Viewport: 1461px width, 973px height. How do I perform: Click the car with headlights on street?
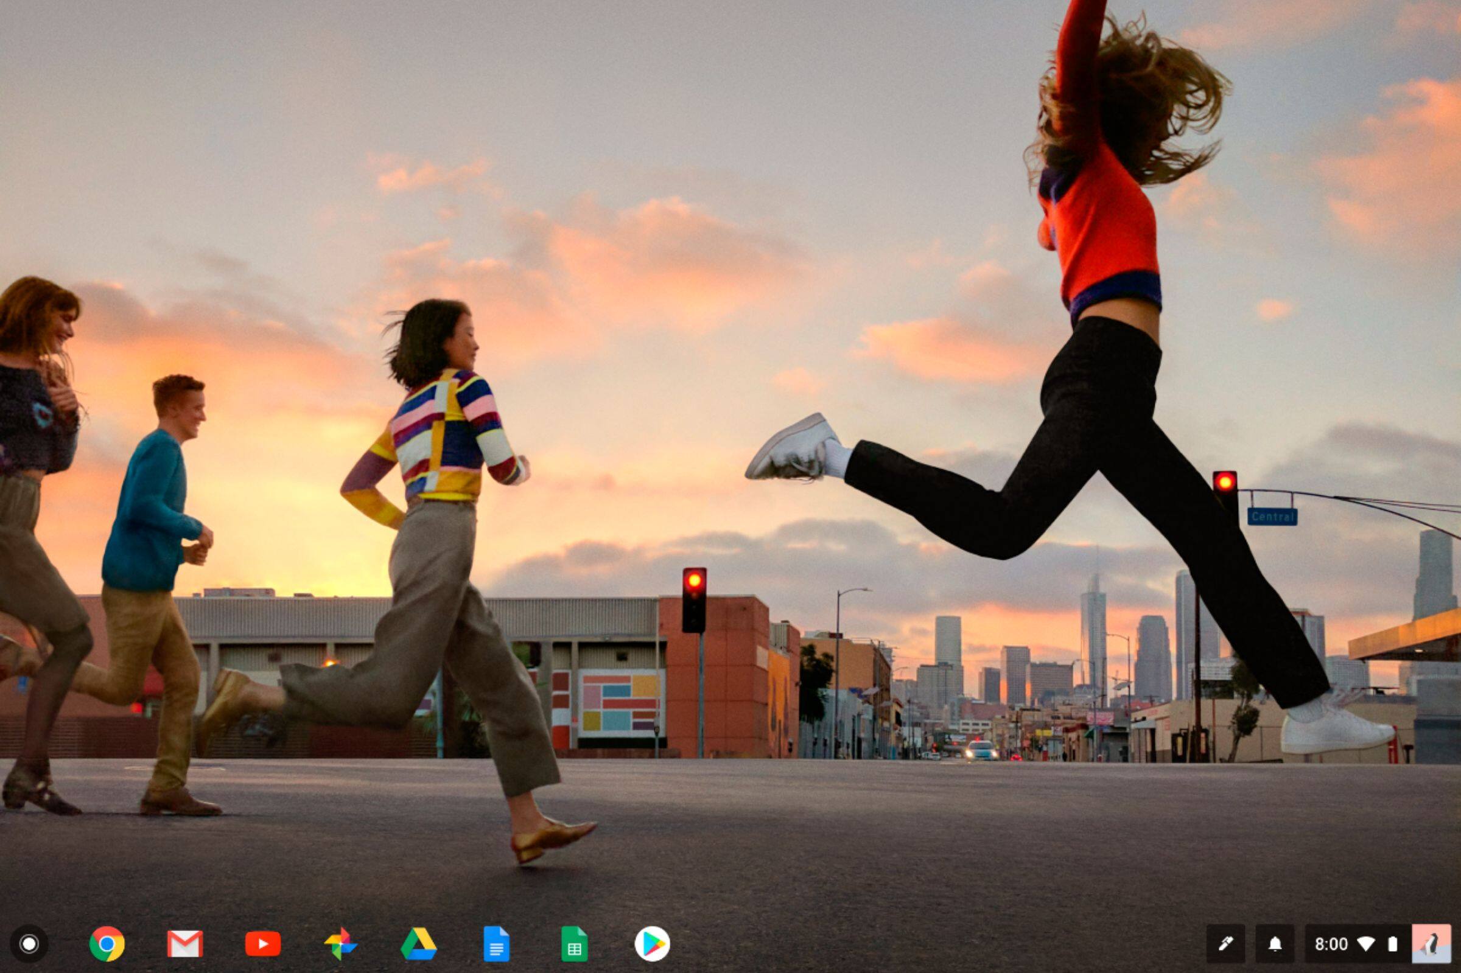[981, 751]
